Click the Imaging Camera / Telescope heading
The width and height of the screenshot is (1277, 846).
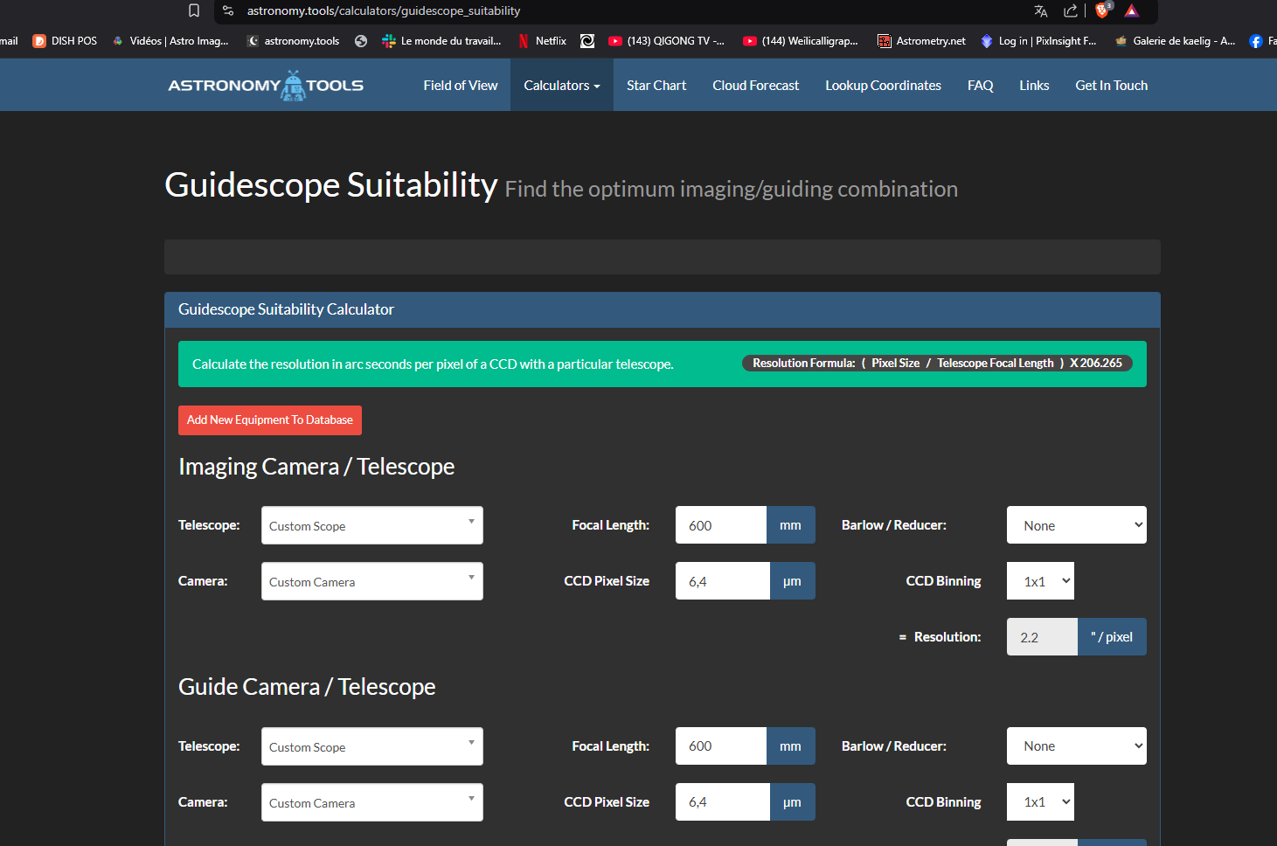coord(316,467)
